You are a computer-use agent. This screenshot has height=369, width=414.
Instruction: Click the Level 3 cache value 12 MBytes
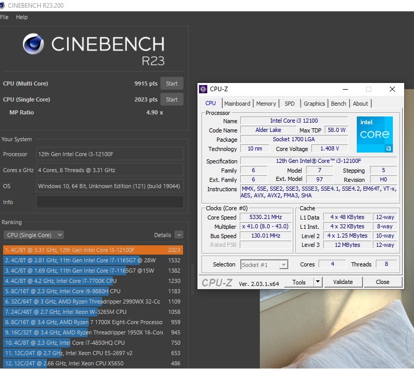[x=347, y=245]
